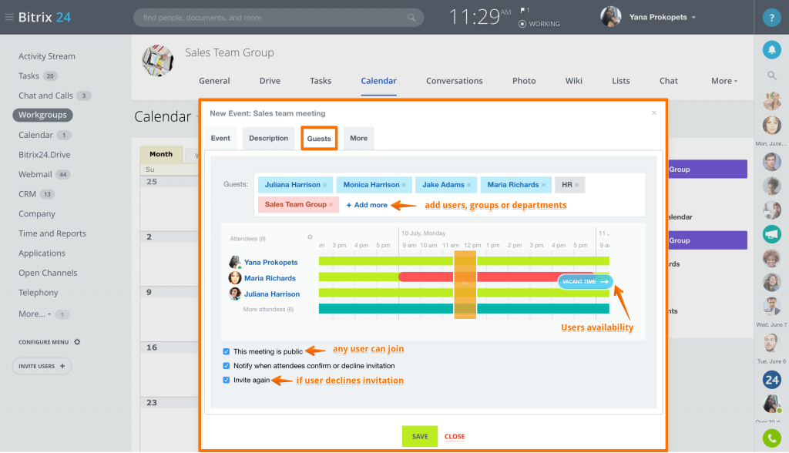Screen dimensions: 789x453
Task: Click the Vacant Time button
Action: (586, 282)
